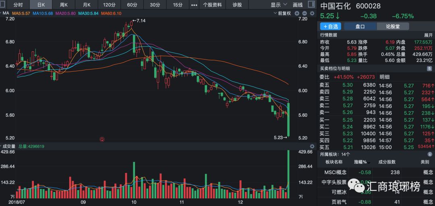Image resolution: width=435 pixels, height=206 pixels.
Task: Open volume panel settings gear
Action: click(x=312, y=146)
